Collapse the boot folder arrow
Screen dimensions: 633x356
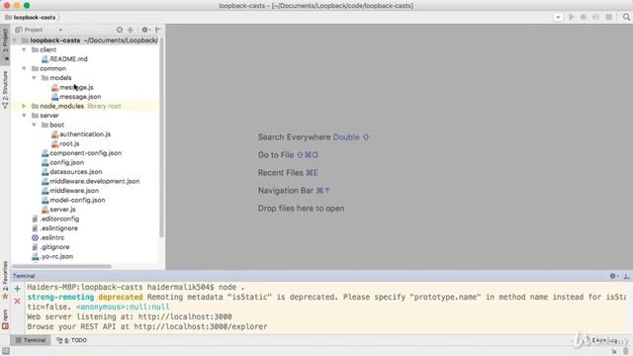click(34, 125)
